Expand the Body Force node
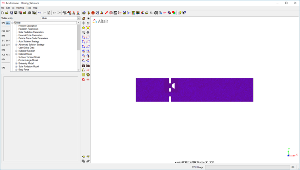Image resolution: width=300 pixels, height=170 pixels. pyautogui.click(x=16, y=70)
